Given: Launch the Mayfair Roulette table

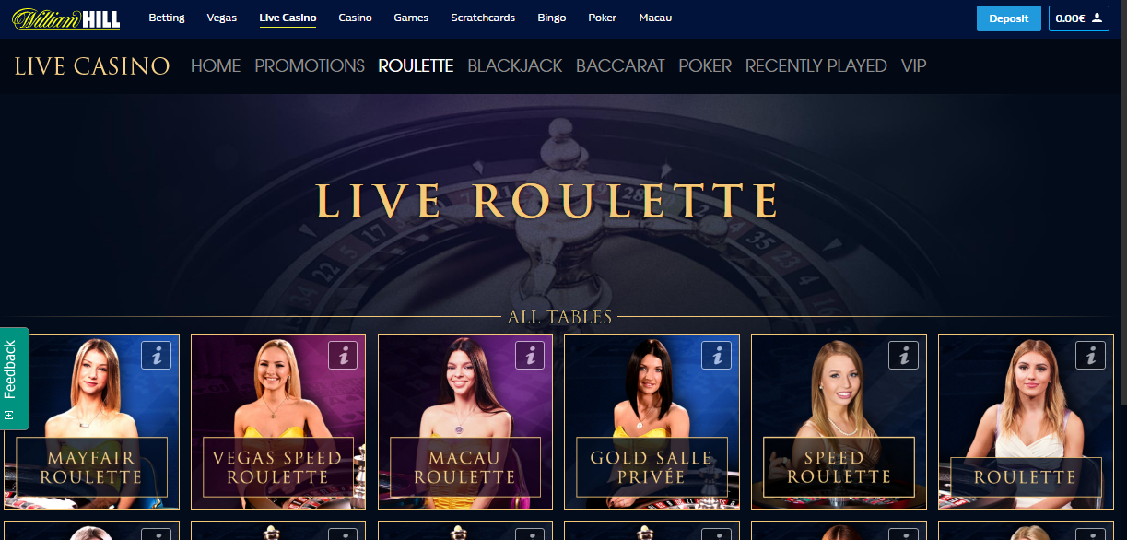Looking at the screenshot, I should [91, 422].
